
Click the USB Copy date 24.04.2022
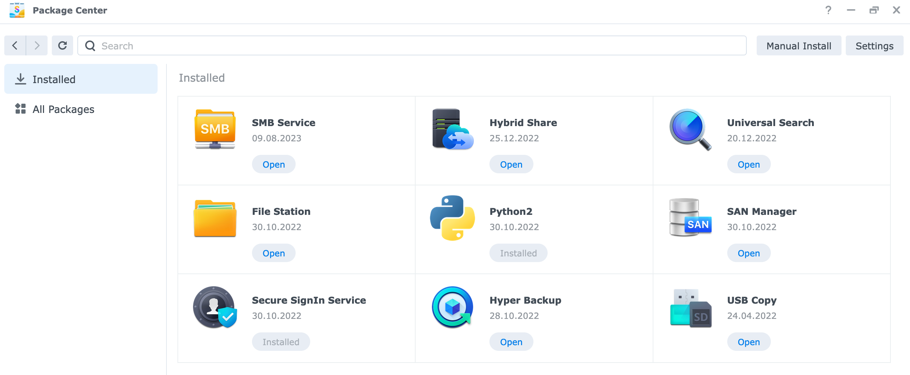tap(752, 316)
